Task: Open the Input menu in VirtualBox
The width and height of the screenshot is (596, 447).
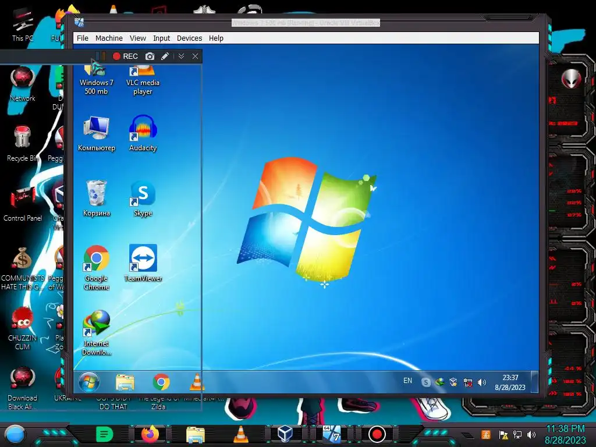Action: [x=162, y=38]
